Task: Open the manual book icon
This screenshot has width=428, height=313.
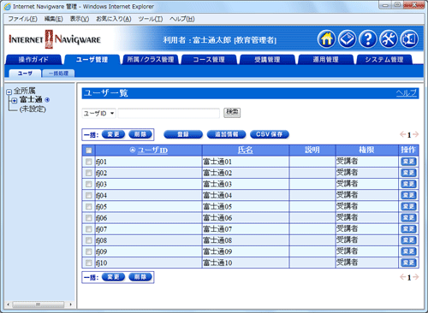Action: 347,39
